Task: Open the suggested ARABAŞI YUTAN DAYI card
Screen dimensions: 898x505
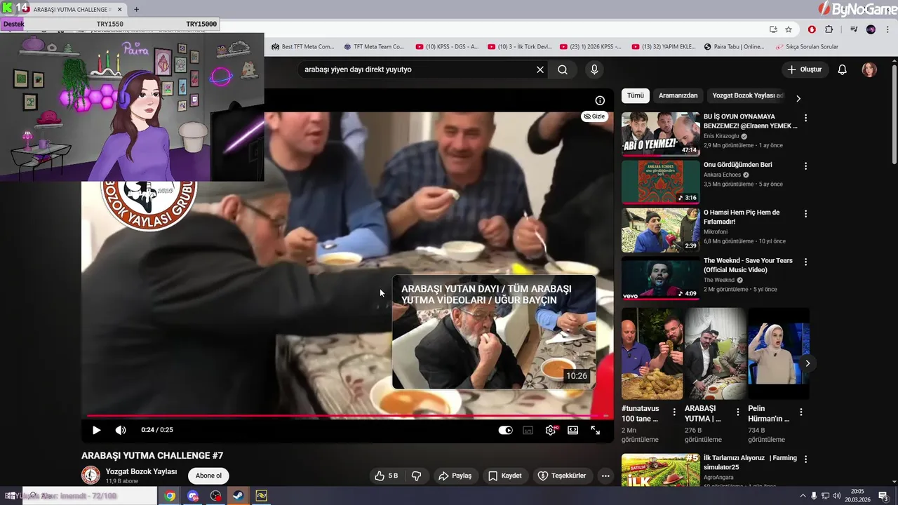Action: (494, 332)
